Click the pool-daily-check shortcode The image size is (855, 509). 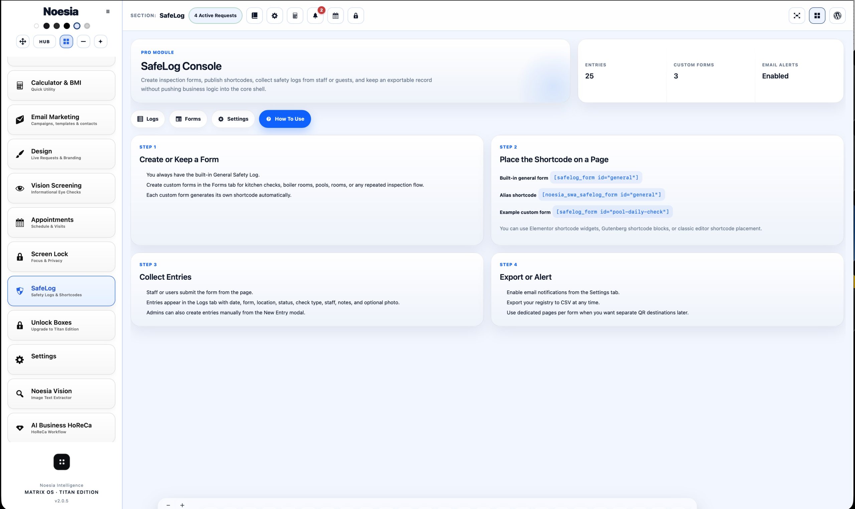pos(613,212)
